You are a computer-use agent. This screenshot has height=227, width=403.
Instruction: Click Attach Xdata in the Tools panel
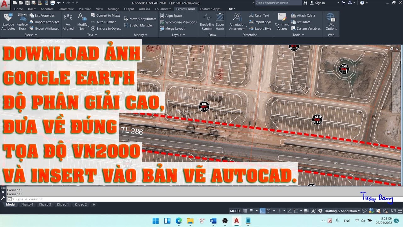(x=303, y=15)
